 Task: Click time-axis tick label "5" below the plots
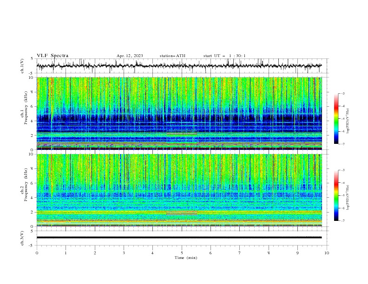point(182,253)
